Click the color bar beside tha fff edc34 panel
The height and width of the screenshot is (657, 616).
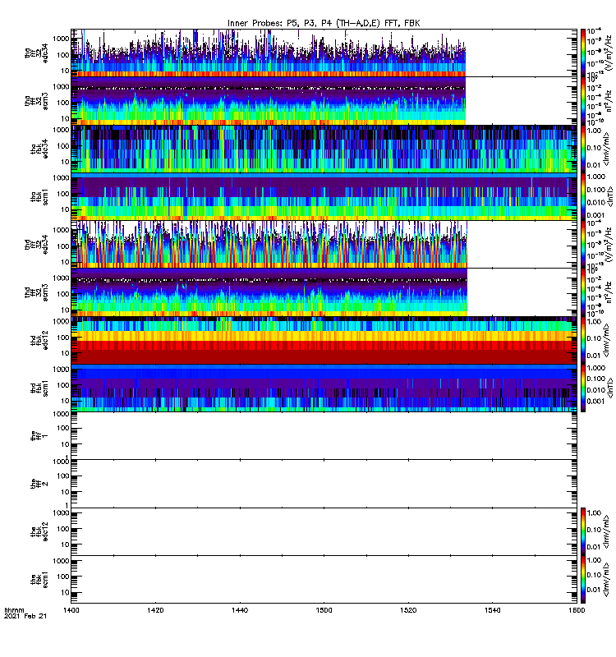tap(583, 53)
